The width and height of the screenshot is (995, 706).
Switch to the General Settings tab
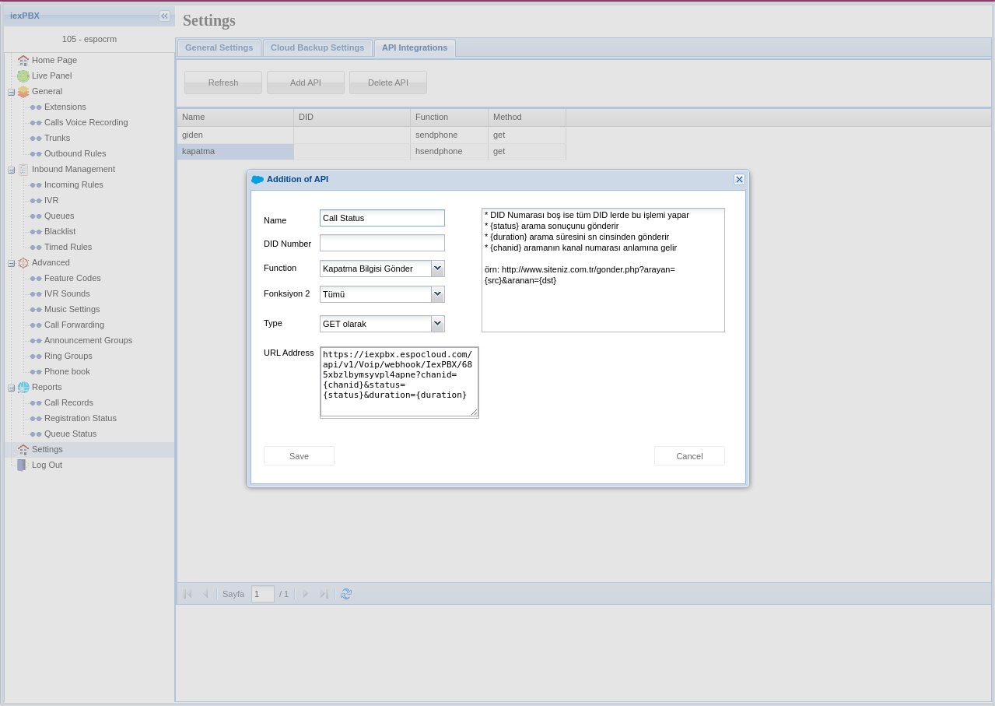(x=219, y=47)
